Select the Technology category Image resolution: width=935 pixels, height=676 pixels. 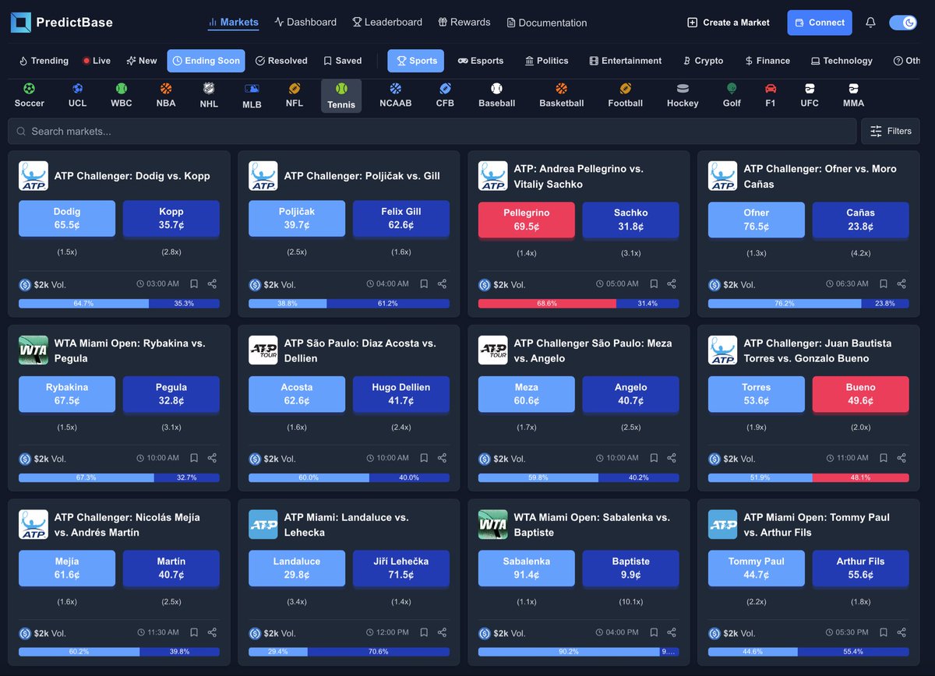coord(841,61)
